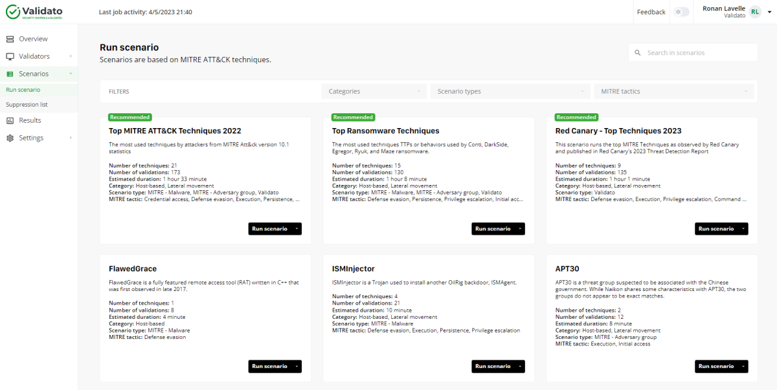Open the MITRE tactics filter dropdown
The height and width of the screenshot is (390, 777).
coord(674,91)
